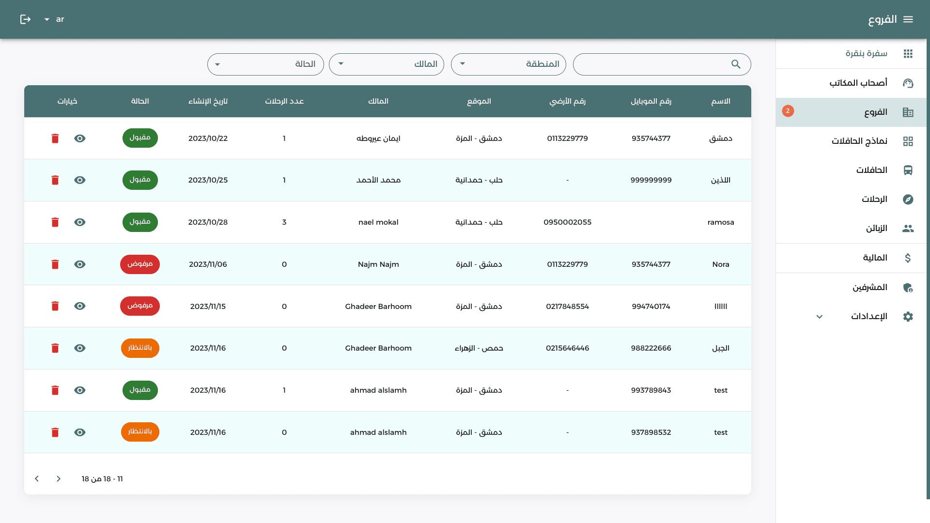Click the gear icon for الإعدادات
This screenshot has width=930, height=523.
908,317
